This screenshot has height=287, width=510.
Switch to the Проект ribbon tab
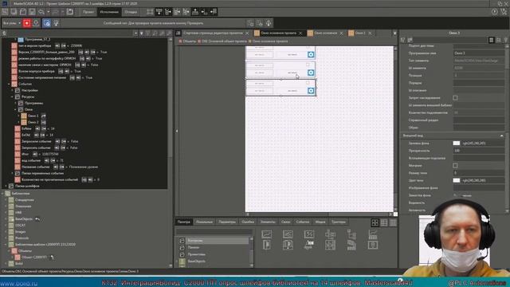(x=88, y=12)
